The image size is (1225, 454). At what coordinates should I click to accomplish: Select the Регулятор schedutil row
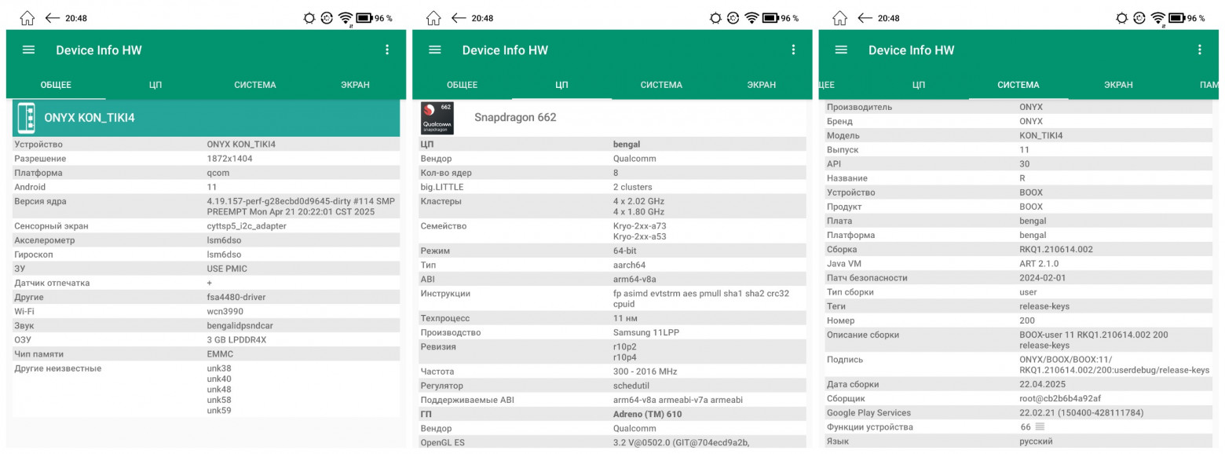[x=612, y=386]
